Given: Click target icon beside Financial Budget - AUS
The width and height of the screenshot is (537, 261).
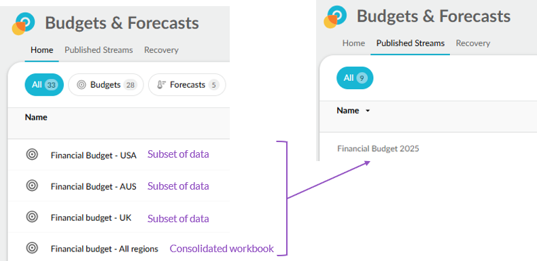Looking at the screenshot, I should click(x=32, y=186).
